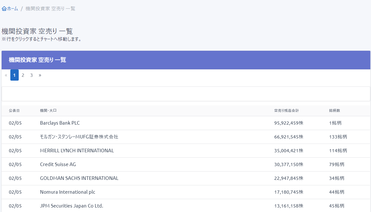Select current page 1 button
Image resolution: width=371 pixels, height=212 pixels.
tap(15, 75)
